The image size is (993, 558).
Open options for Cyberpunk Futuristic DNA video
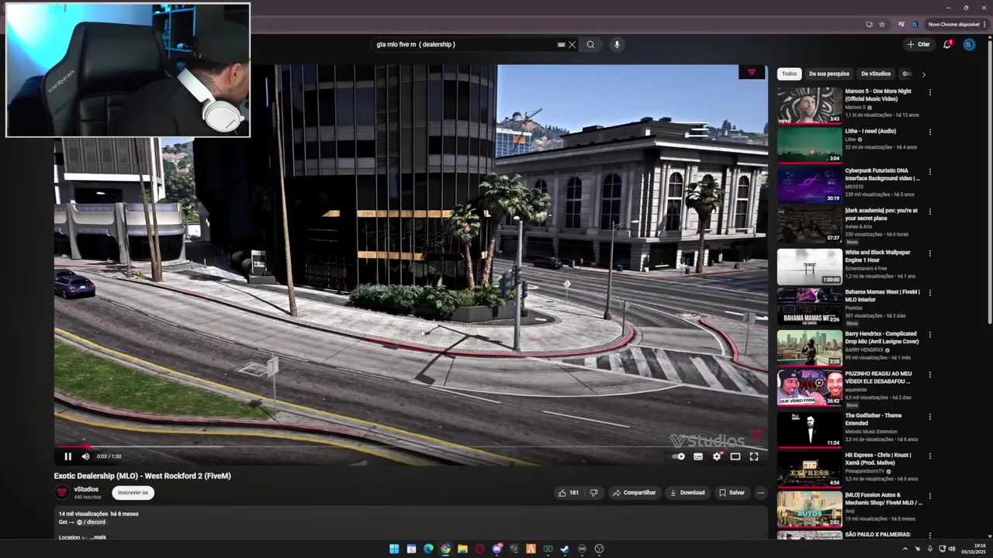point(929,171)
